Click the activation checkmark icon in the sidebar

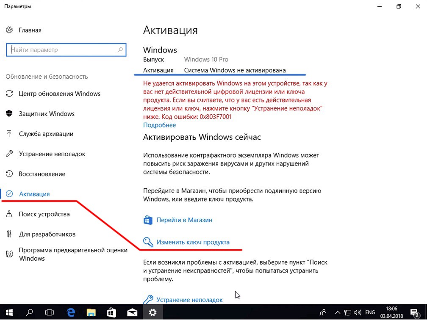tap(9, 194)
